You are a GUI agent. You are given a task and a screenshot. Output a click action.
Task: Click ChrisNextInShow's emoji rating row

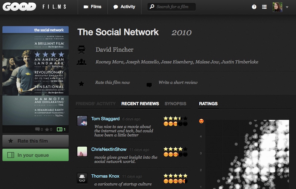(x=175, y=154)
